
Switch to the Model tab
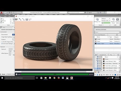tap(4, 74)
